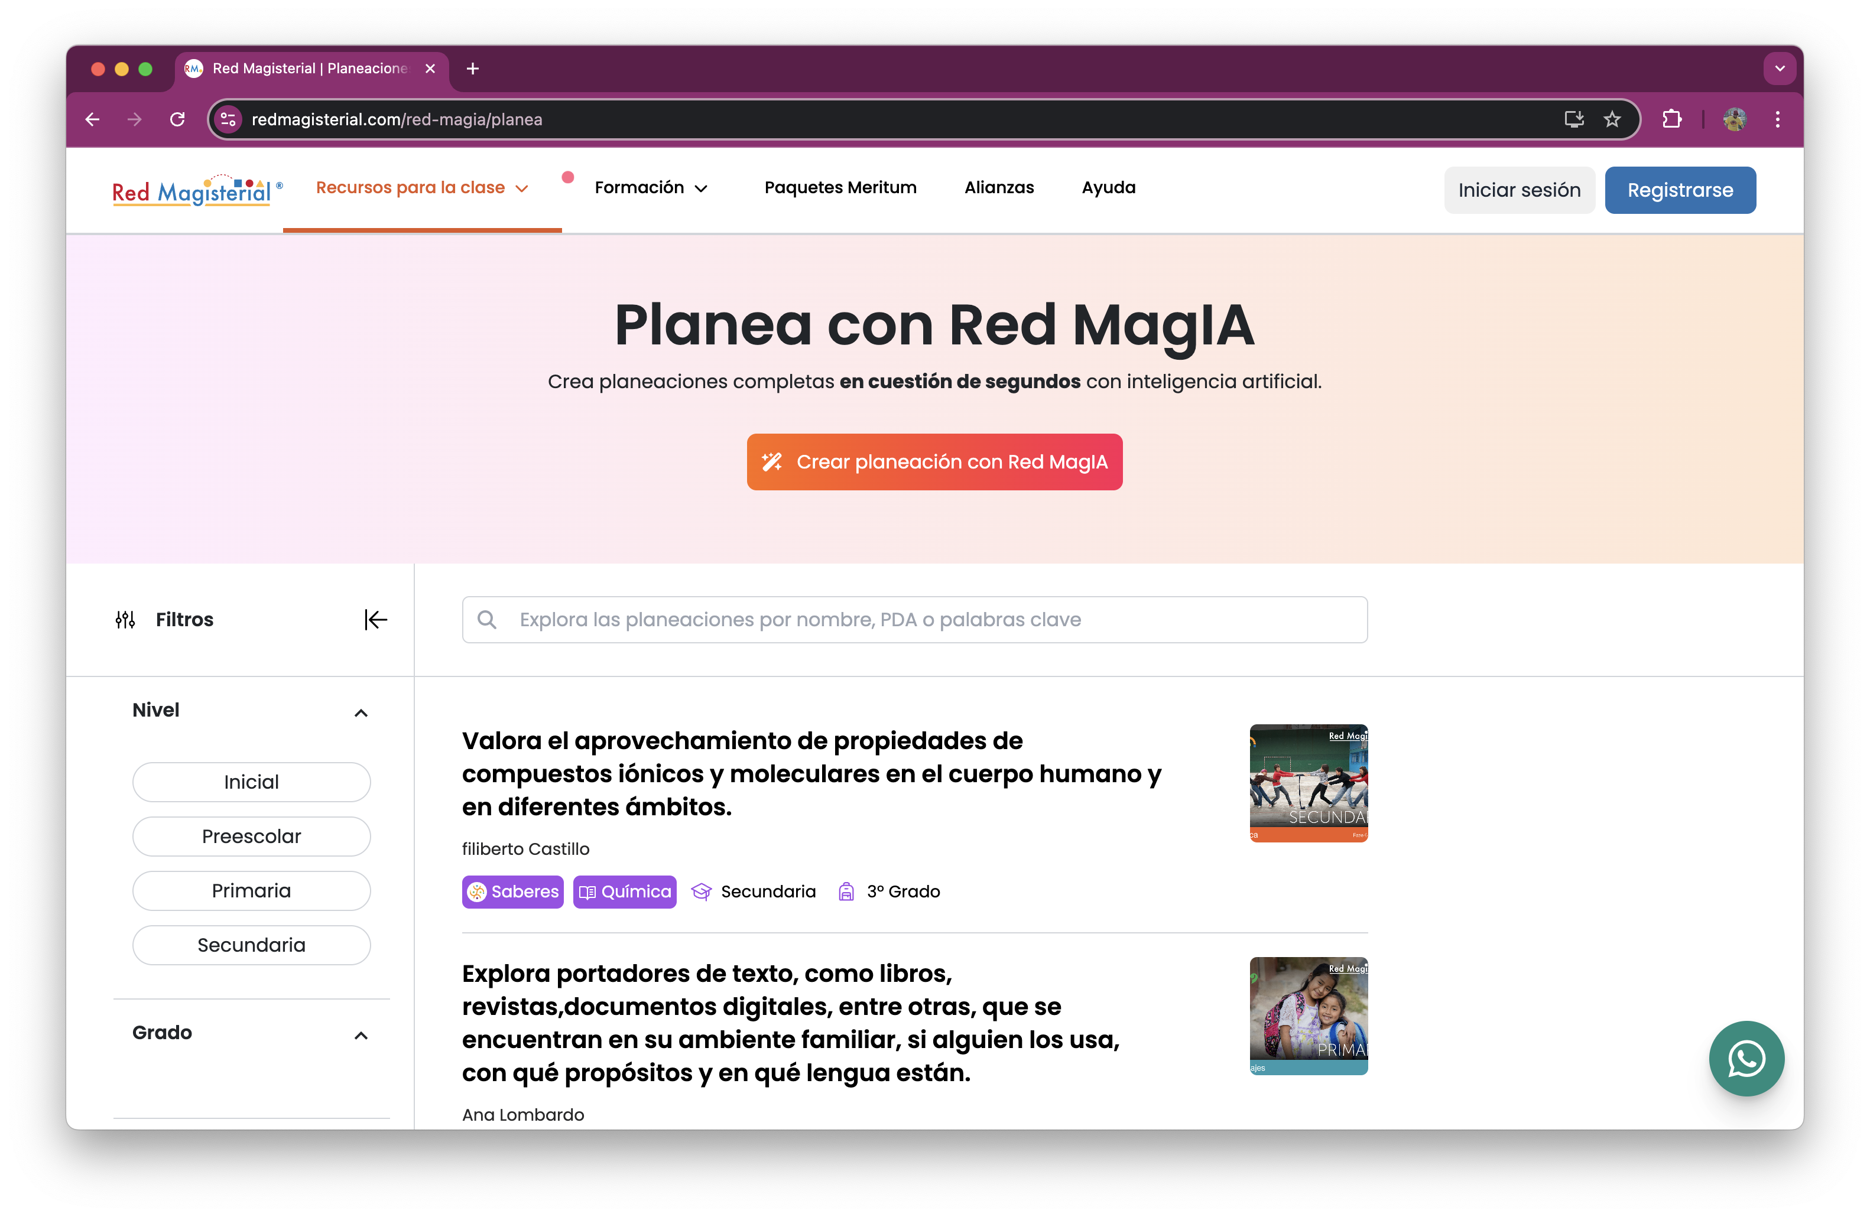Toggle the Secundaria level filter
Image resolution: width=1870 pixels, height=1217 pixels.
(x=251, y=945)
